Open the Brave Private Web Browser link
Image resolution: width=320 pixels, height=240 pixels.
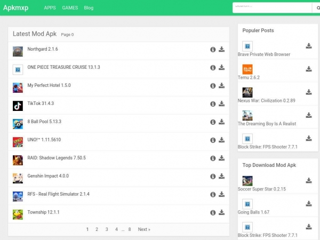[264, 54]
